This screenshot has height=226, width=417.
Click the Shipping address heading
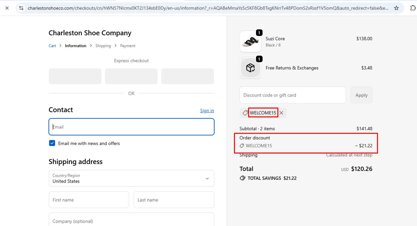tap(76, 162)
